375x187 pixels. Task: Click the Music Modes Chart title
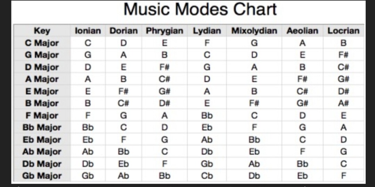pos(200,9)
